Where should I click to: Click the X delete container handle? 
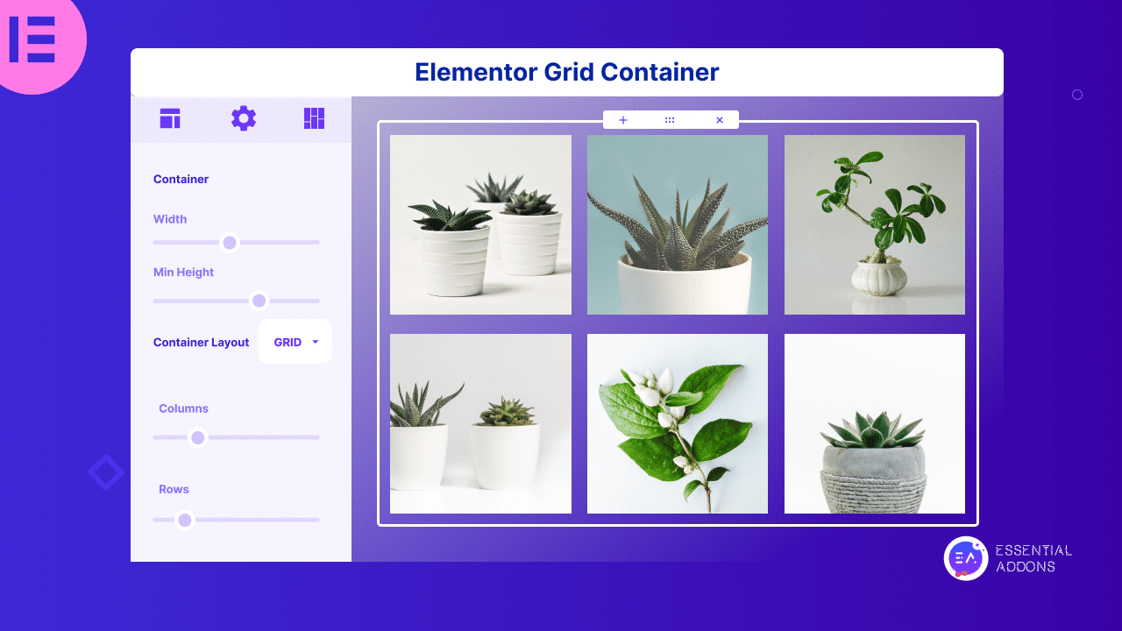(x=720, y=120)
